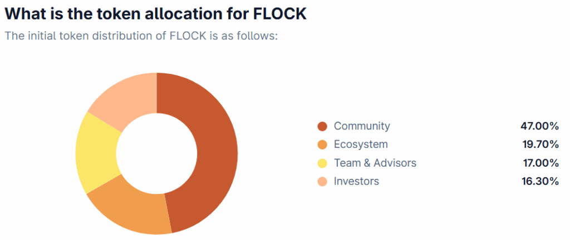This screenshot has width=570, height=240.
Task: Click the yellow Team & Advisors slice
Action: click(96, 152)
